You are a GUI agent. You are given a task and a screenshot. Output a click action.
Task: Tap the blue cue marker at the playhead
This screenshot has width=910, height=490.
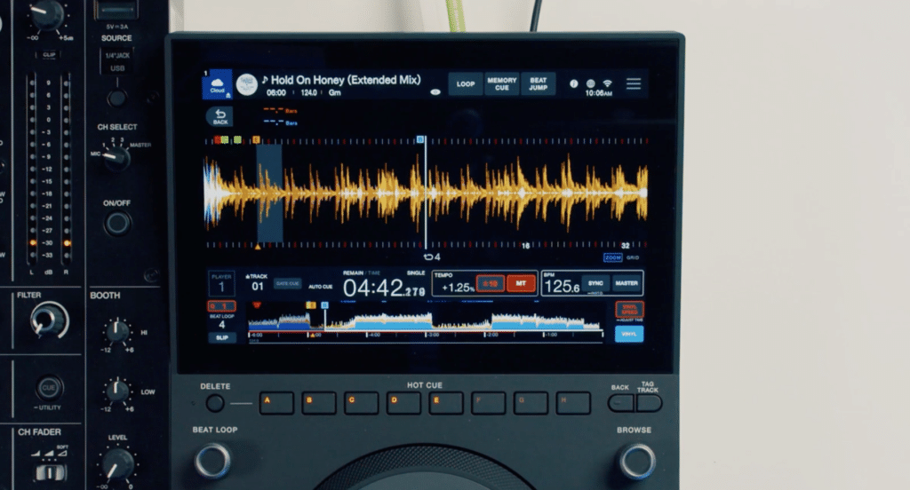[x=420, y=139]
